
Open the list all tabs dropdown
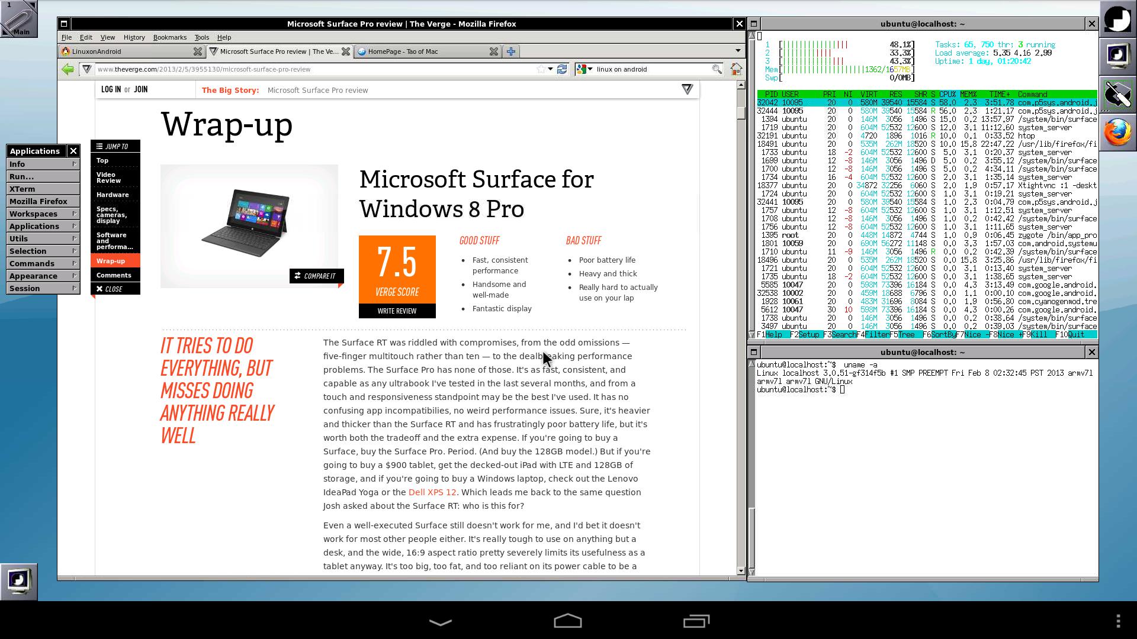(x=738, y=51)
